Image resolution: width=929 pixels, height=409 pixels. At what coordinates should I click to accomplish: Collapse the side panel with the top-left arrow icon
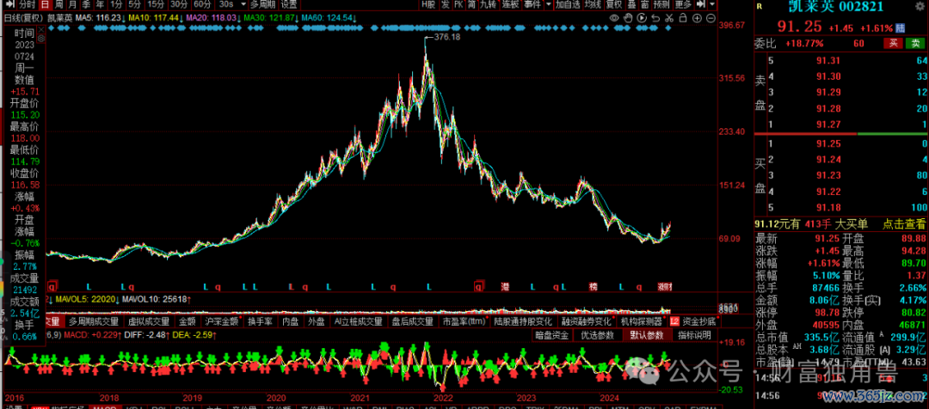pos(9,5)
